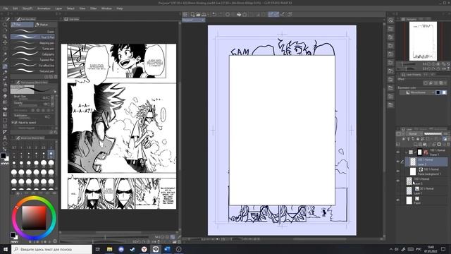The width and height of the screenshot is (451, 254).
Task: Select the Layer 2 row in layers
Action: 427,162
